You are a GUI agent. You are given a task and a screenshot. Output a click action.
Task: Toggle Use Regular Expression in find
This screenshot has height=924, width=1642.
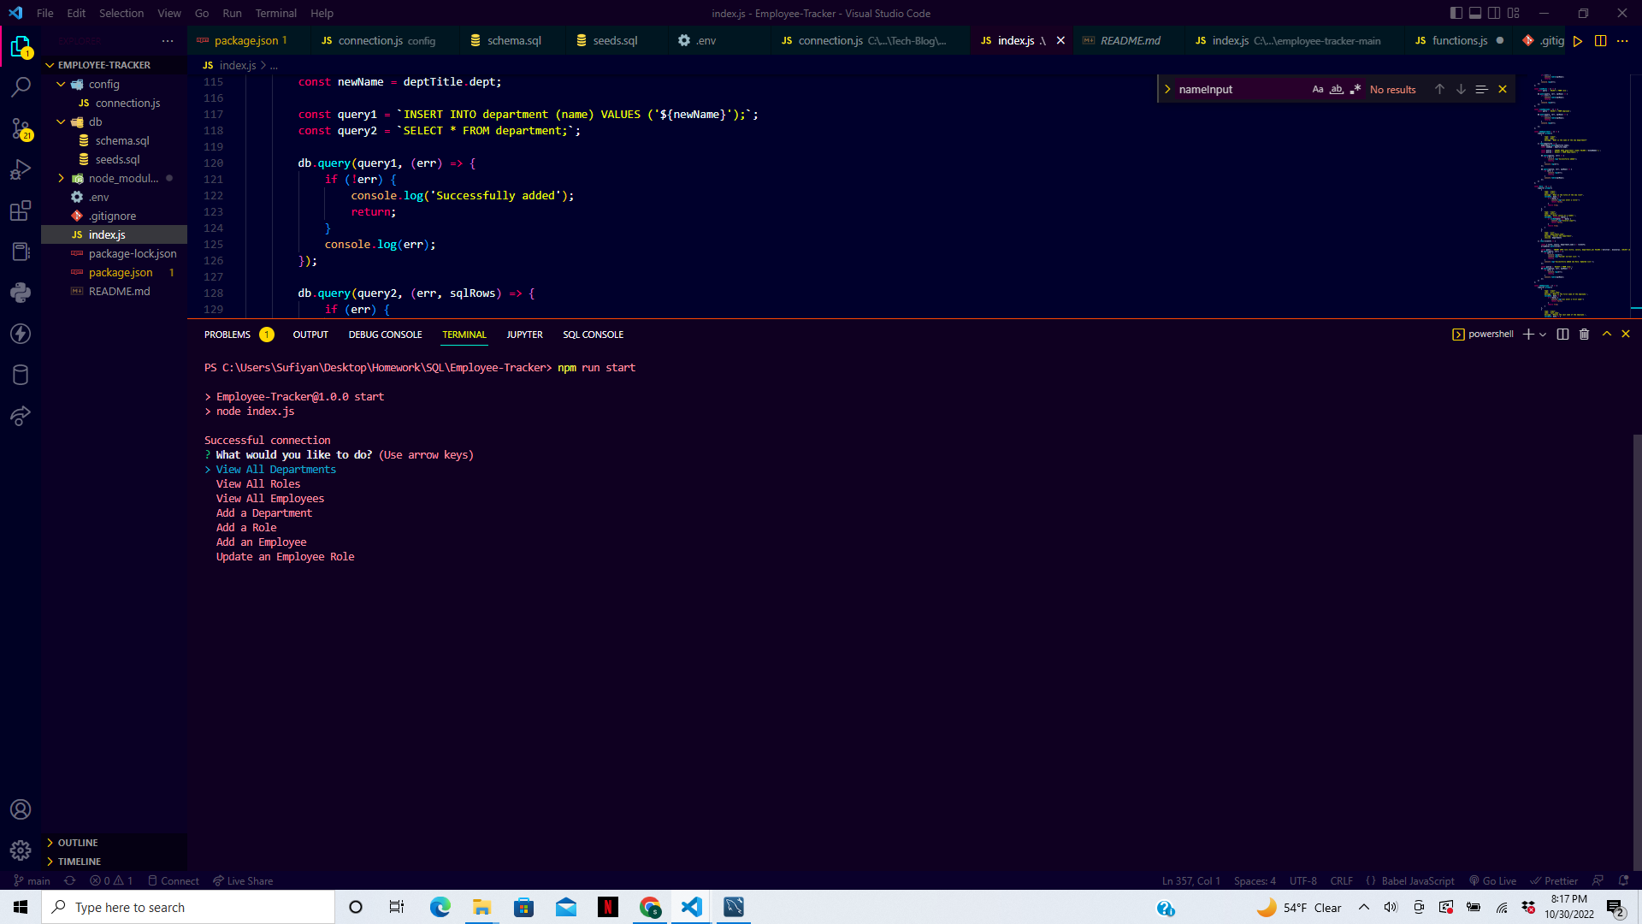point(1355,89)
